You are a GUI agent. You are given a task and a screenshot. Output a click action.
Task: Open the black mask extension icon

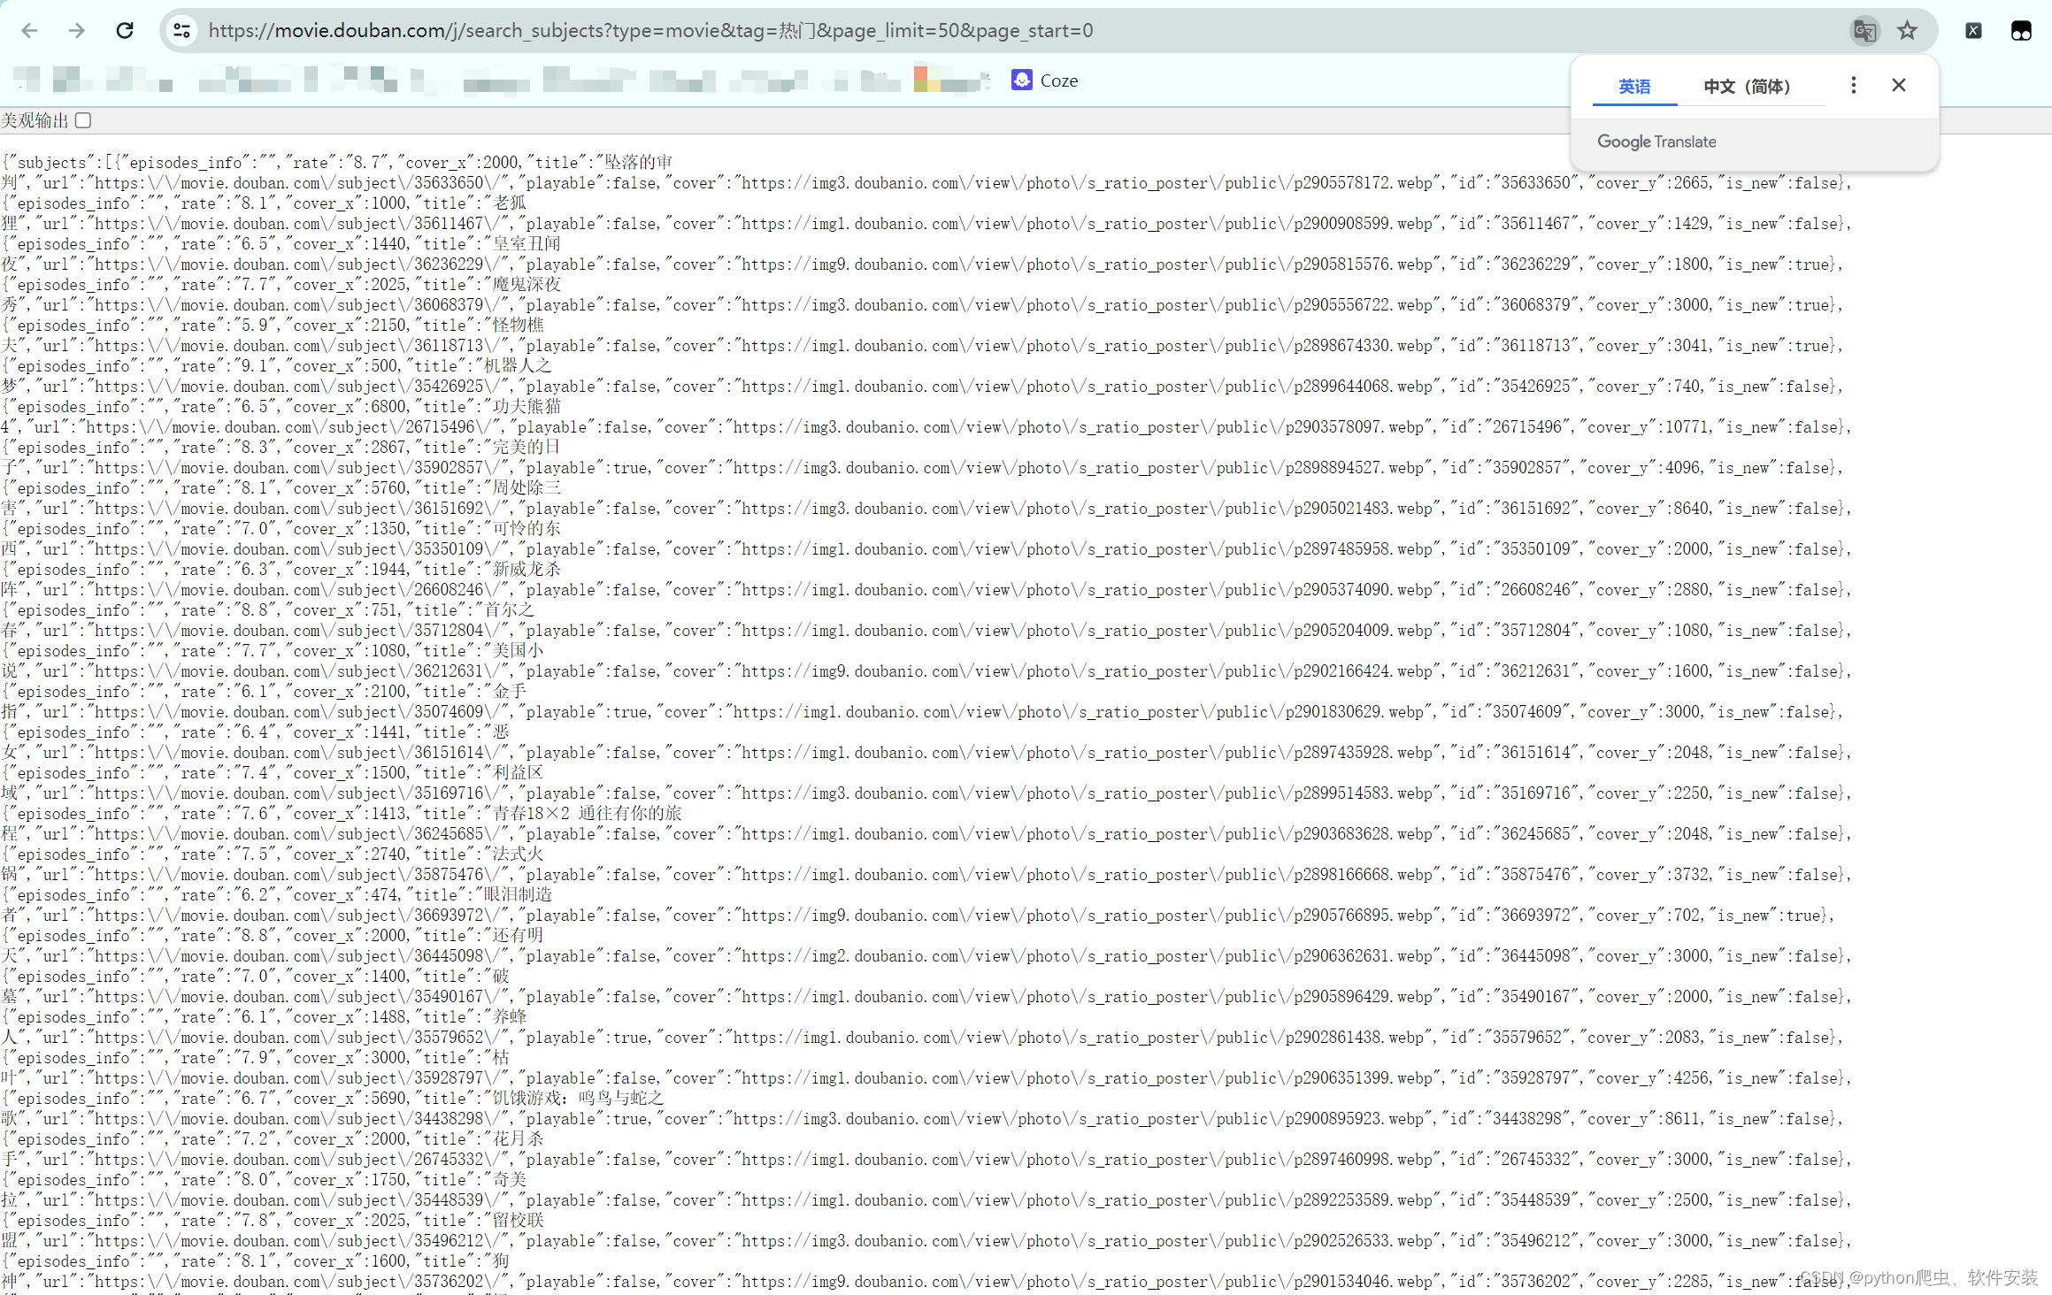2021,31
